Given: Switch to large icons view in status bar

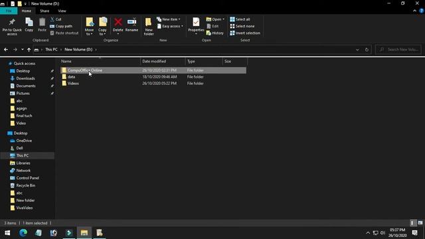Looking at the screenshot, I should pyautogui.click(x=420, y=223).
